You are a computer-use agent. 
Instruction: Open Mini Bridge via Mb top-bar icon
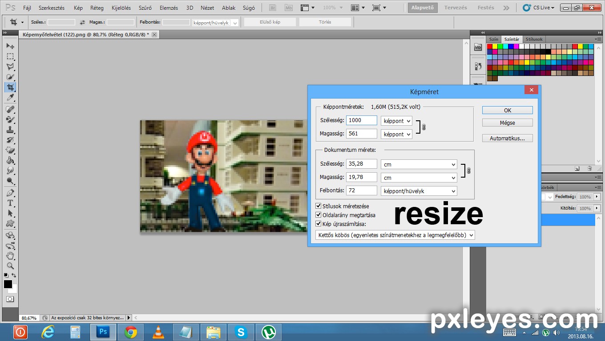pos(288,8)
